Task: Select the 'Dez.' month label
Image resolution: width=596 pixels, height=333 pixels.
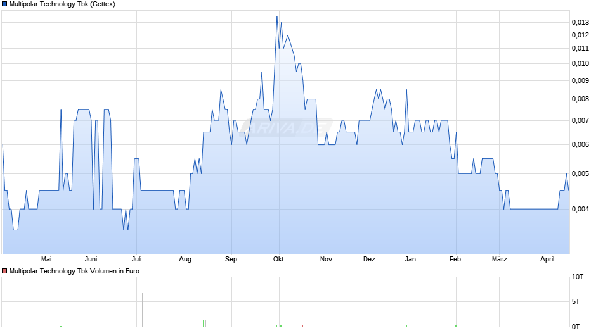Action: [370, 259]
